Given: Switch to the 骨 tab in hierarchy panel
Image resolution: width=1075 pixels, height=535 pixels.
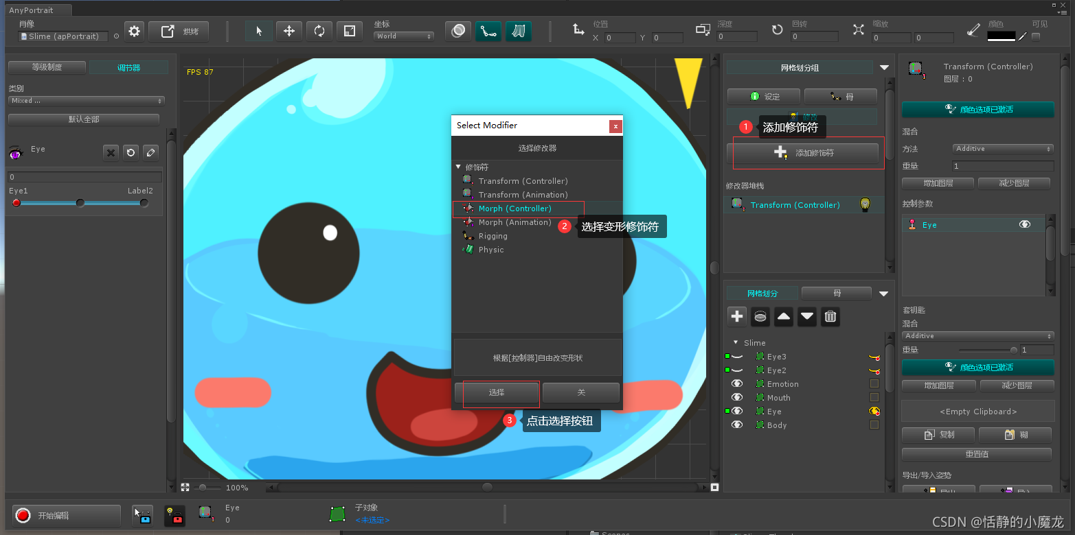Looking at the screenshot, I should click(x=837, y=294).
